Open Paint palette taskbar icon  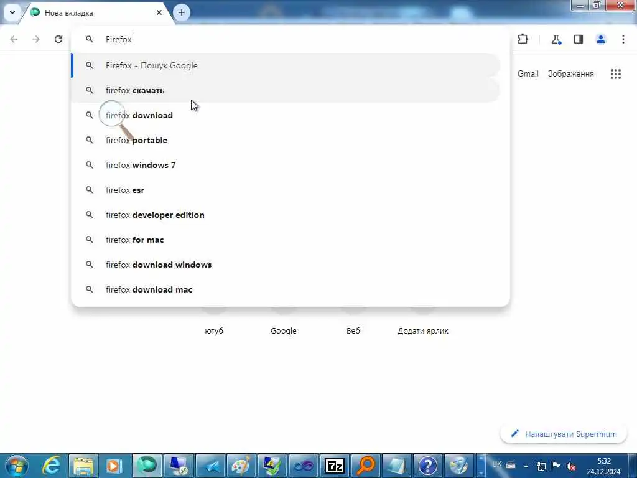(241, 466)
